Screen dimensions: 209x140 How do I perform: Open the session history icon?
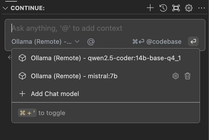point(163,8)
